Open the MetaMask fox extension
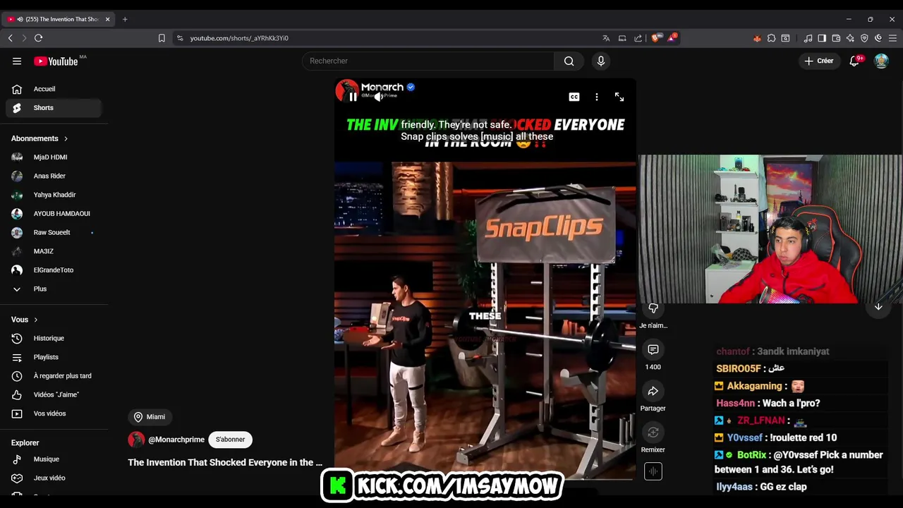Screen dimensions: 903x508 click(757, 38)
